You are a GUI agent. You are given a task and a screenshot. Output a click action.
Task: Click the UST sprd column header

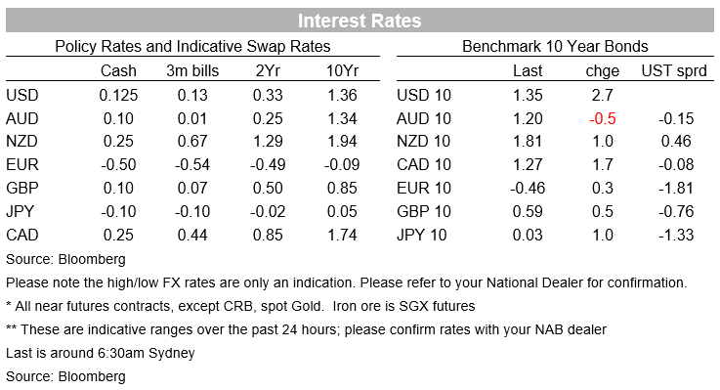674,70
